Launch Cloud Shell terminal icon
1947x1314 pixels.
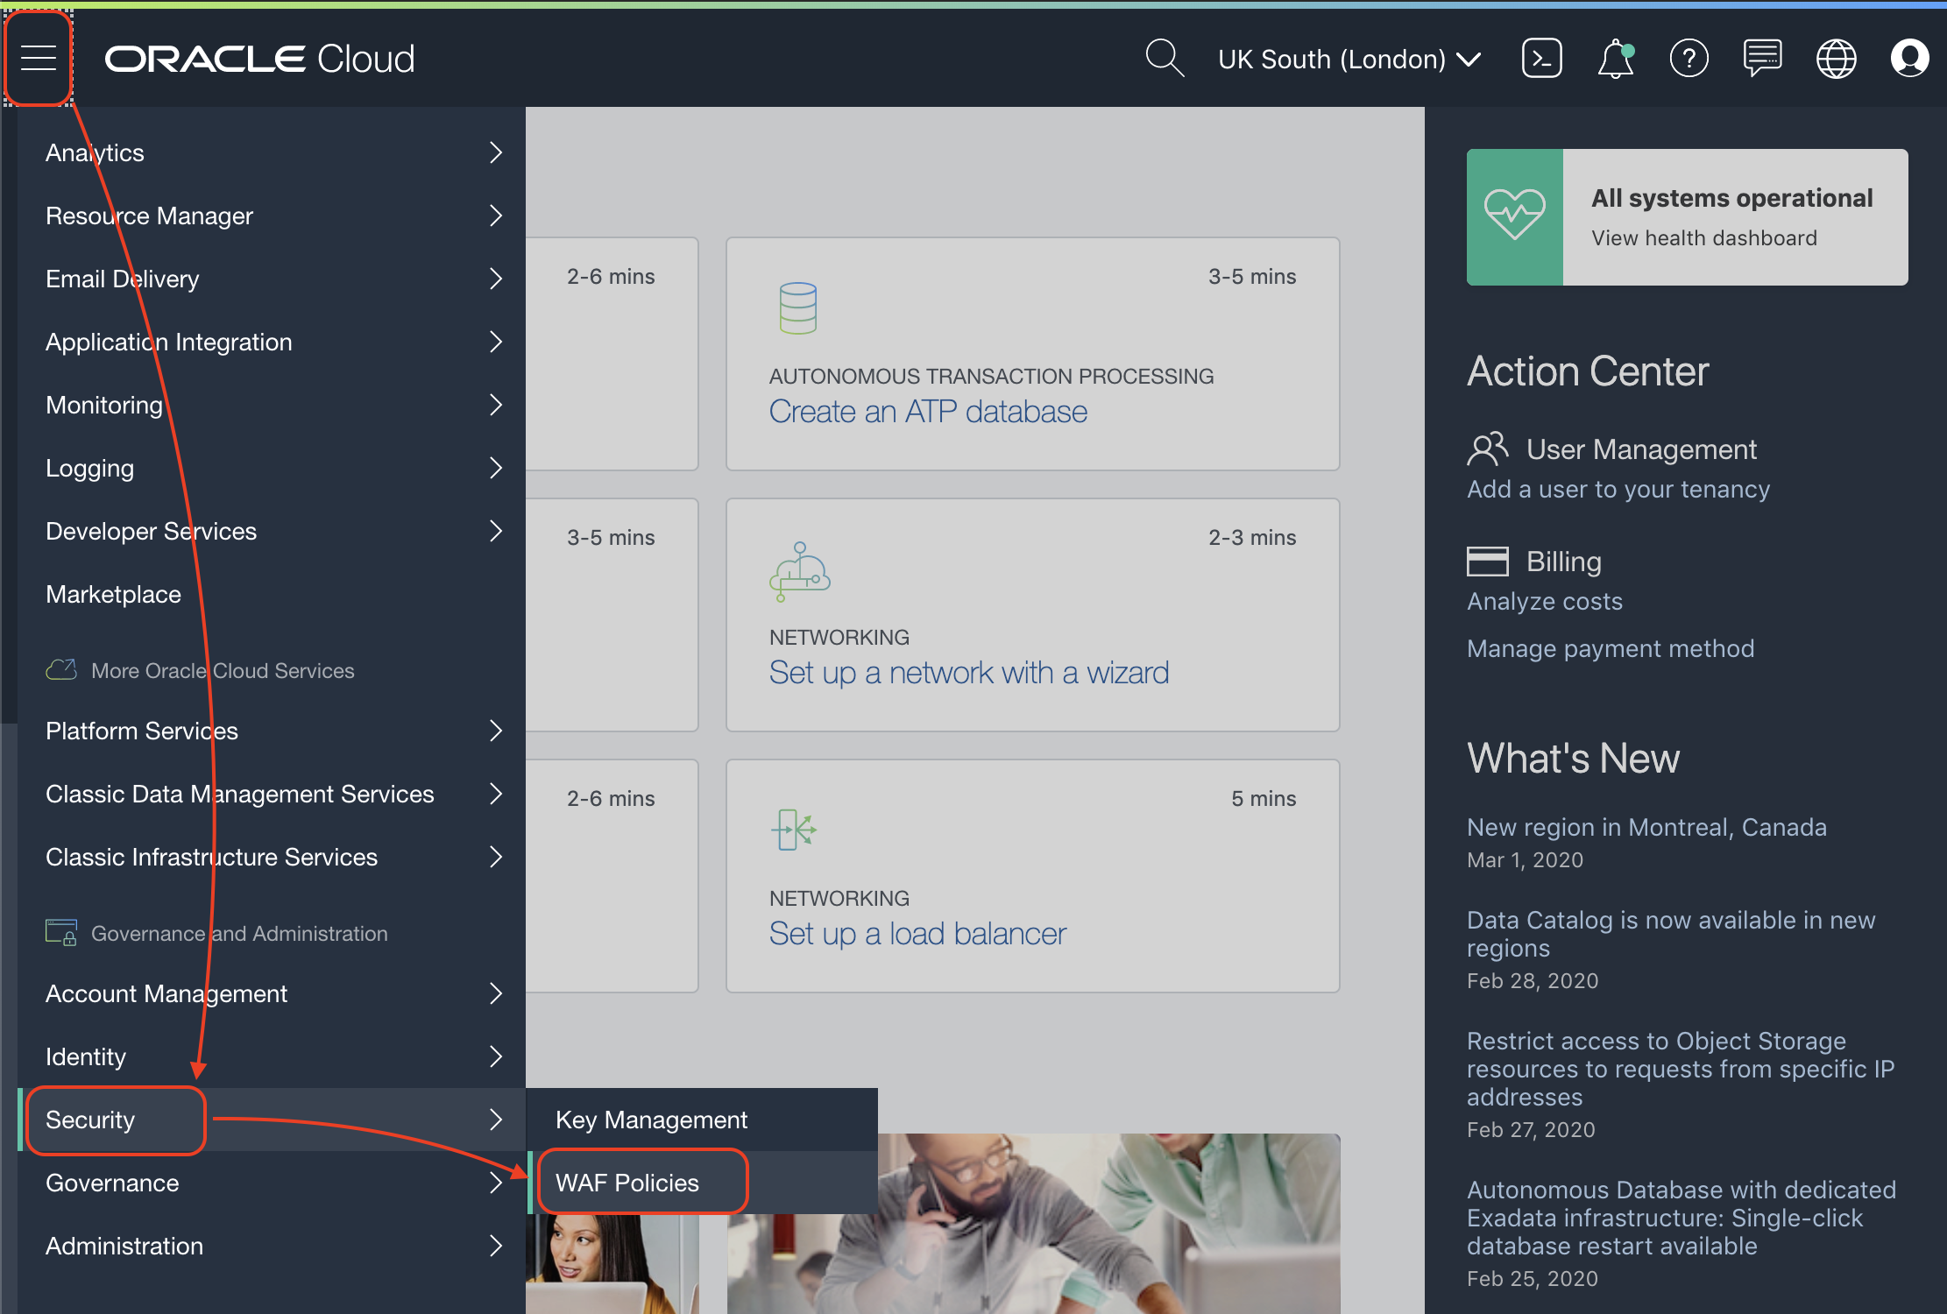pyautogui.click(x=1541, y=59)
